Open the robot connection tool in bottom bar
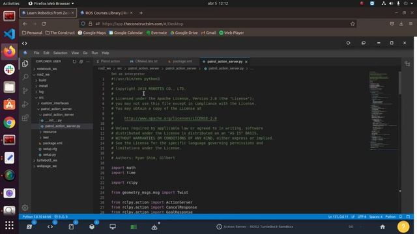 coord(154,227)
